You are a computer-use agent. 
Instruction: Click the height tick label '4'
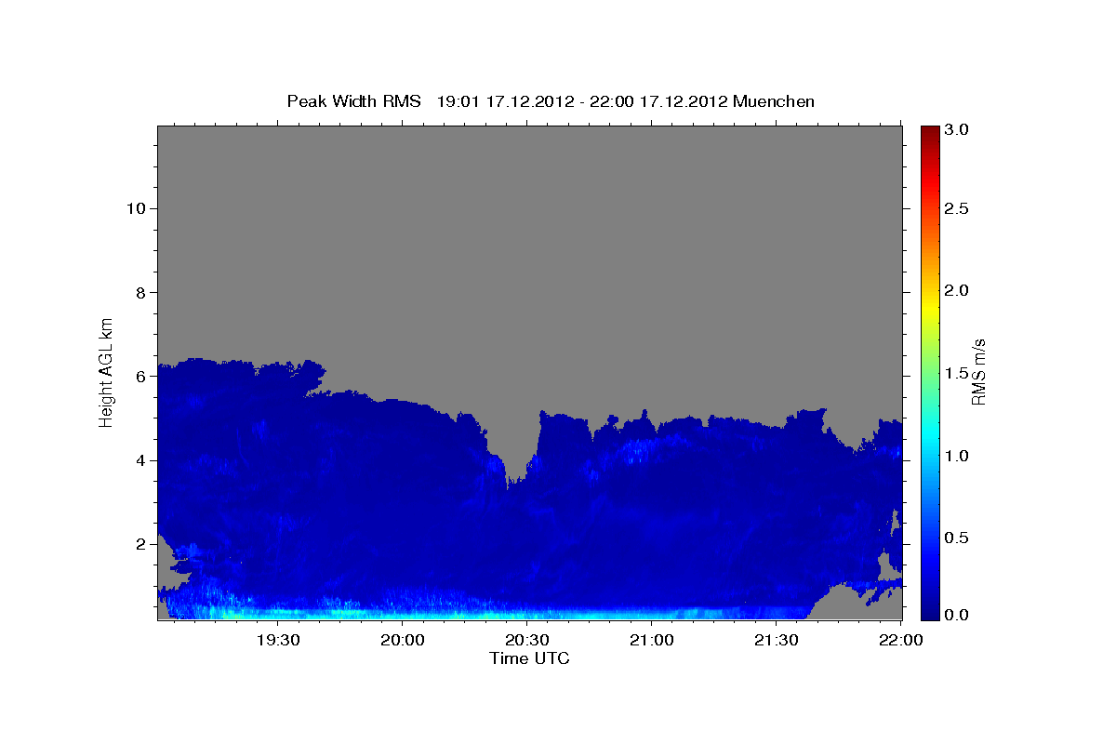[x=139, y=460]
